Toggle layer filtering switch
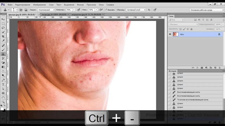Viewport: 225px width, 126px height. coord(223,20)
